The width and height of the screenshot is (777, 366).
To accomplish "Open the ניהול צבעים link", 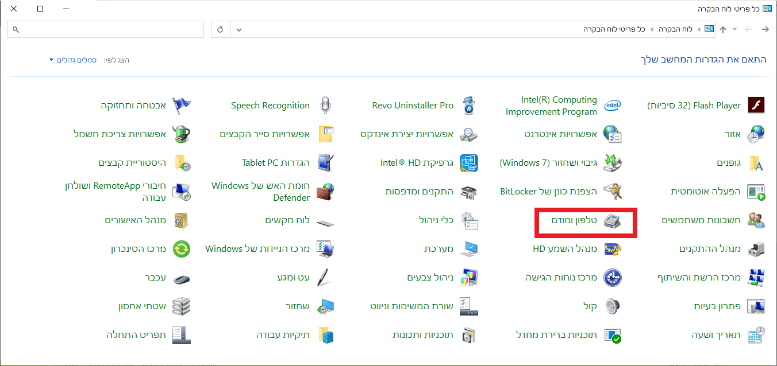I will 430,278.
